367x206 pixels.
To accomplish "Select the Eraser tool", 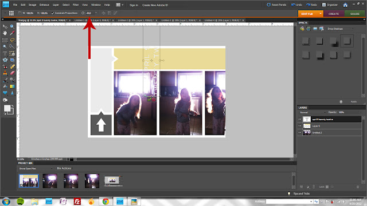I will coord(12,73).
